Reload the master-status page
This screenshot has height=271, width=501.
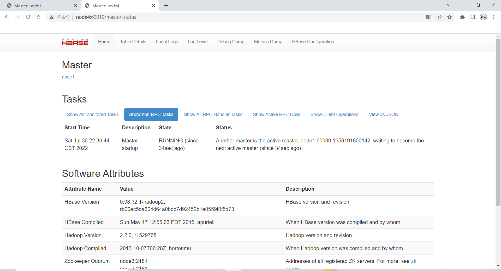coord(28,17)
